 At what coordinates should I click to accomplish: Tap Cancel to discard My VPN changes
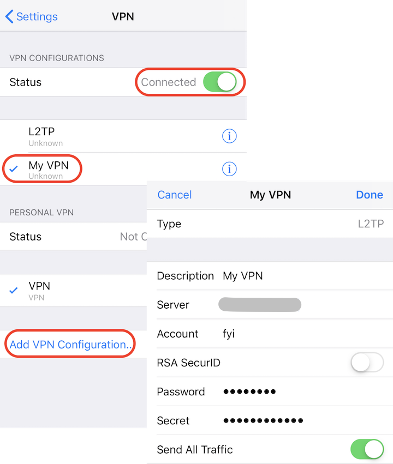coord(174,195)
